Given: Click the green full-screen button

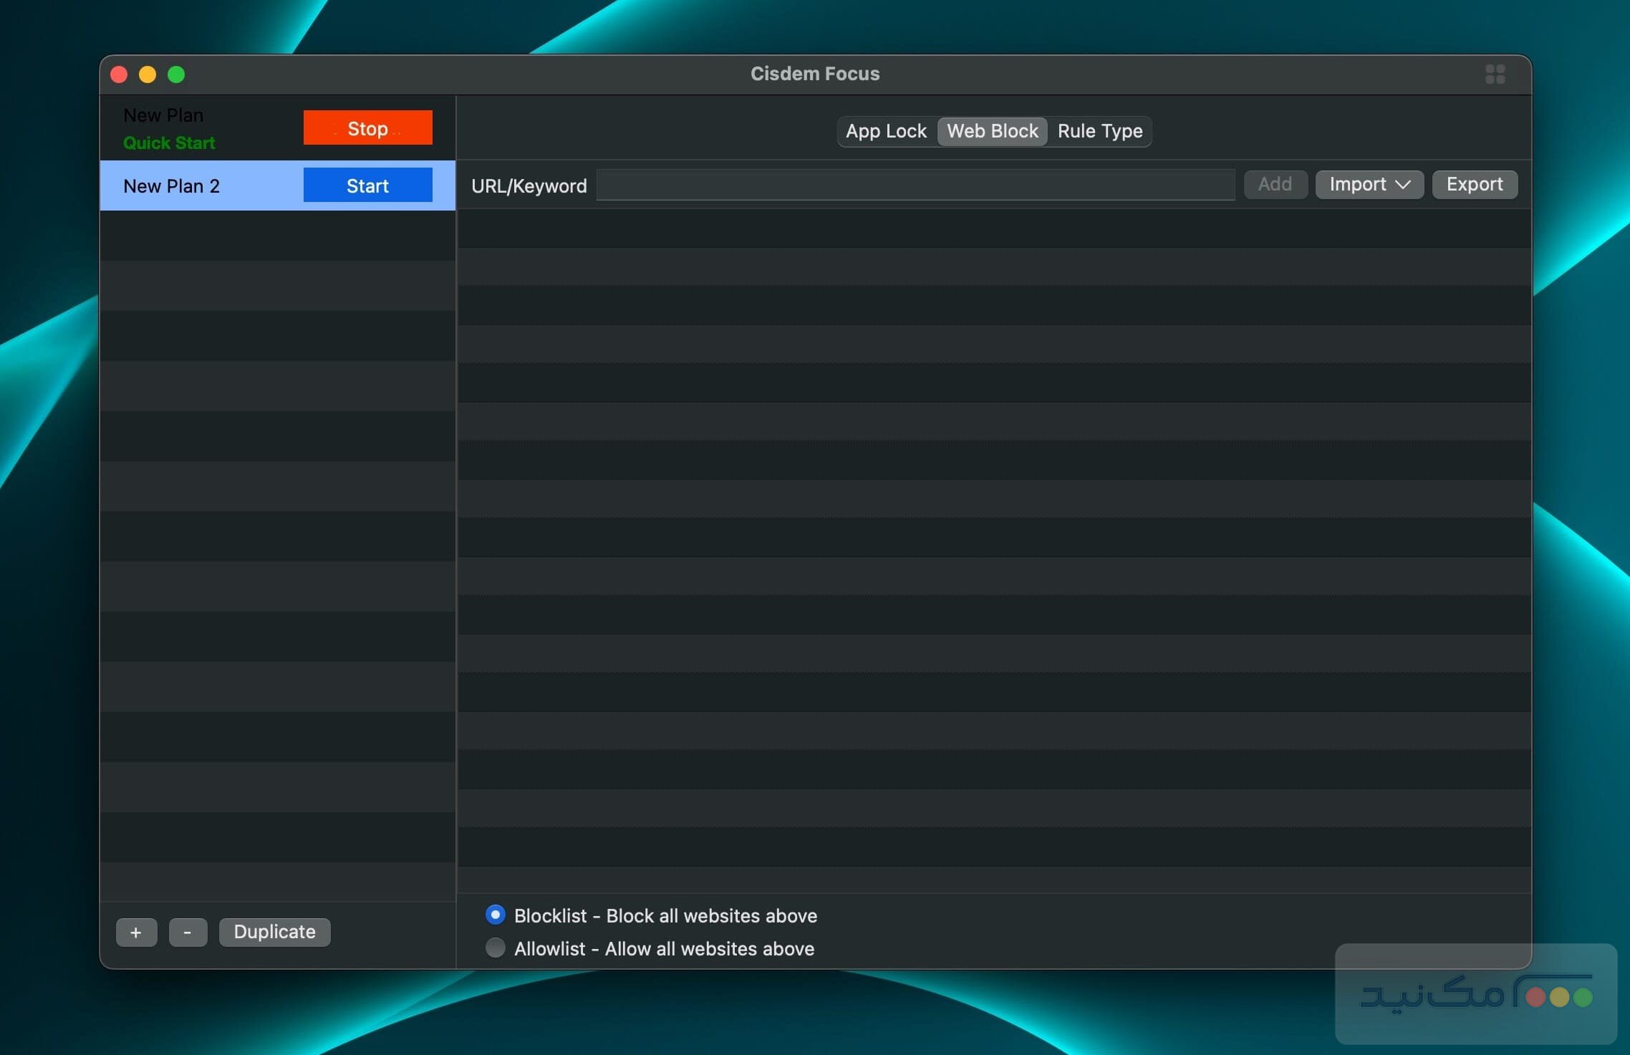Looking at the screenshot, I should pyautogui.click(x=177, y=74).
